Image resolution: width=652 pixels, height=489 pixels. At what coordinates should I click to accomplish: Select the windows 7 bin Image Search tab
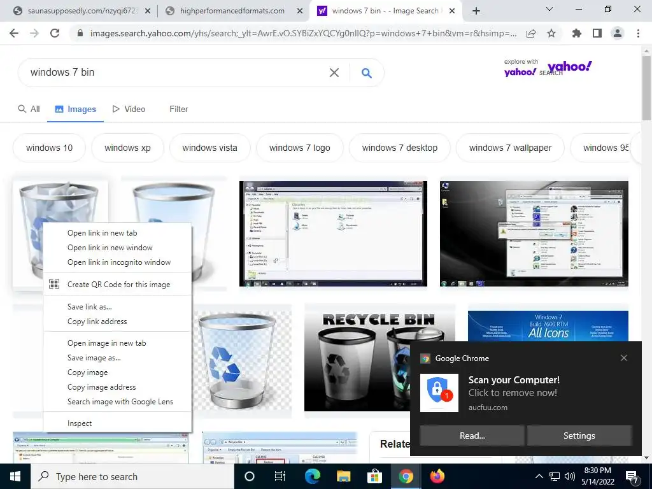(x=385, y=11)
